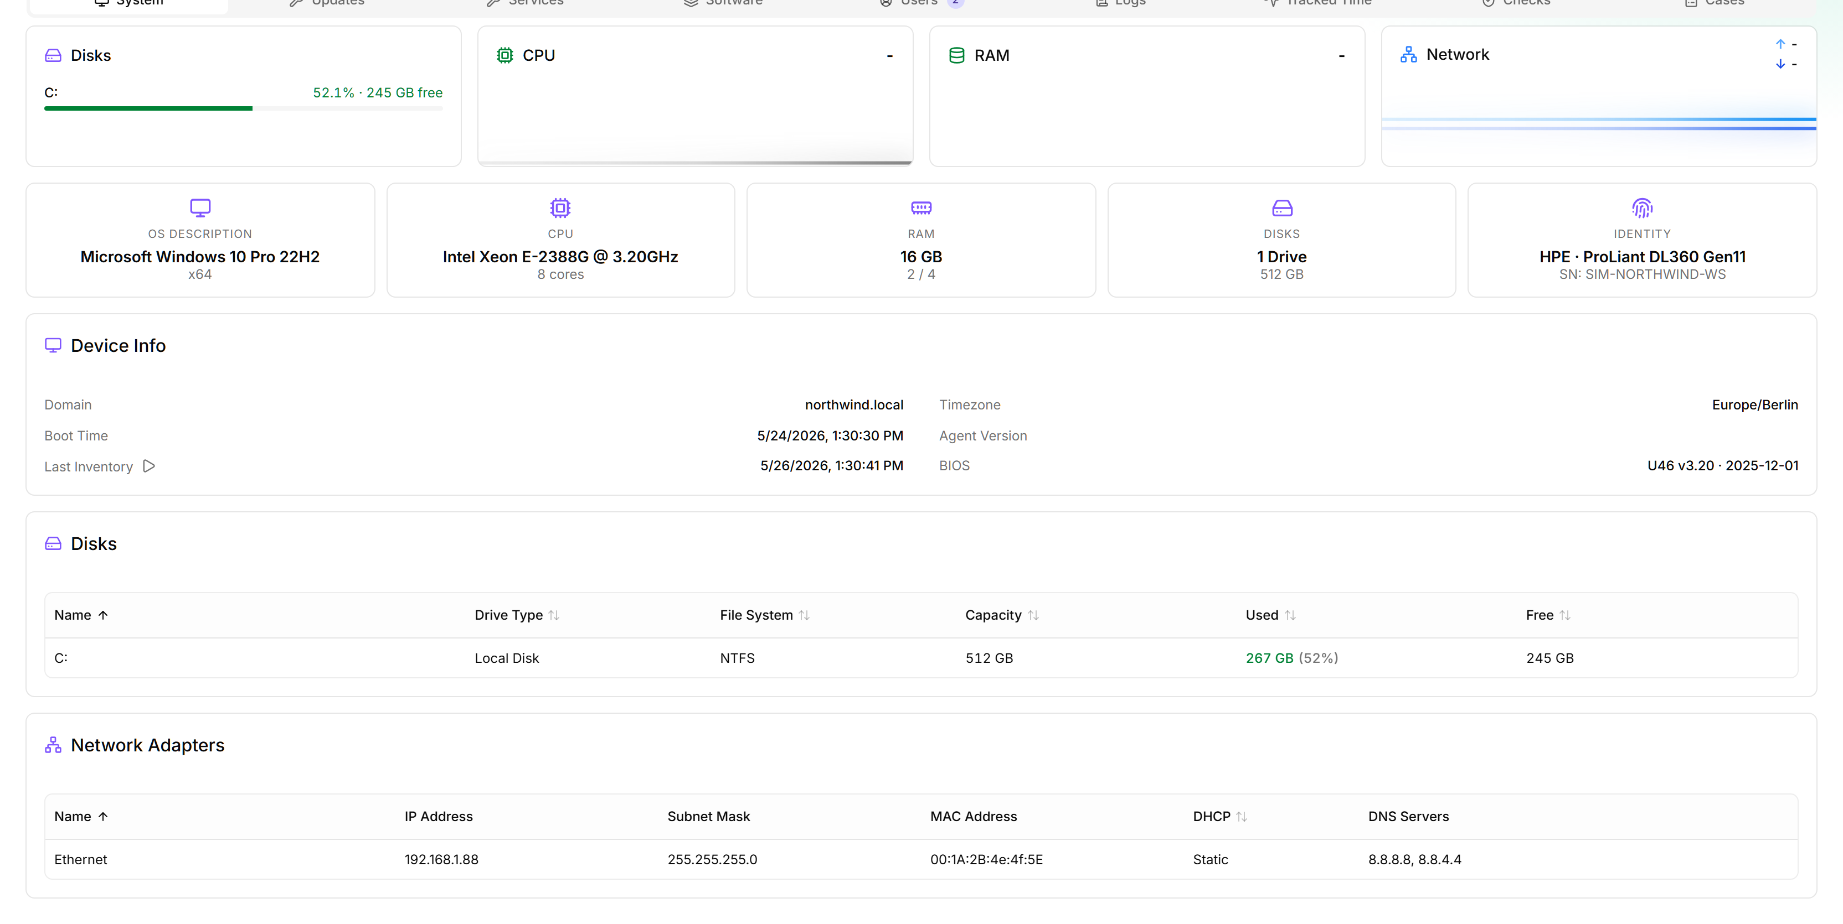Click ascending arrow next to adapters Name column
The width and height of the screenshot is (1843, 924).
pyautogui.click(x=103, y=817)
